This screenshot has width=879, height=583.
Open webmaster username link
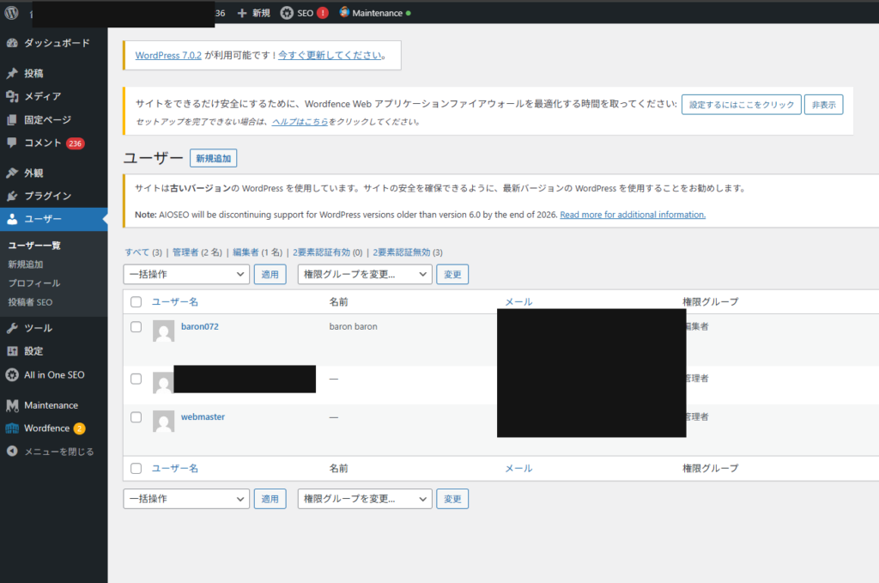click(x=203, y=417)
